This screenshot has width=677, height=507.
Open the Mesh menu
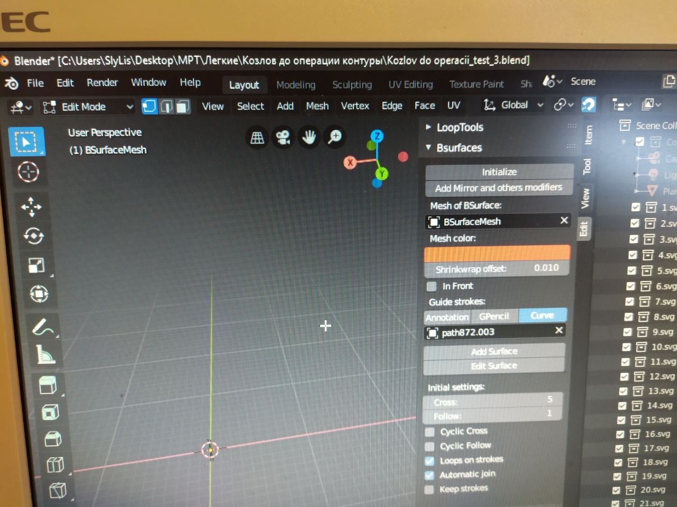click(317, 106)
